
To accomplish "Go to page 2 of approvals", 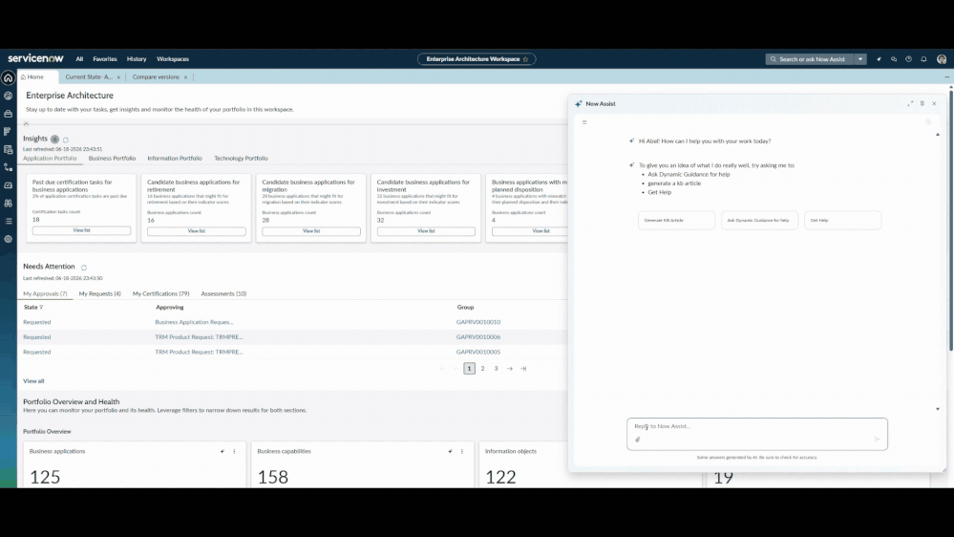I will pos(482,368).
